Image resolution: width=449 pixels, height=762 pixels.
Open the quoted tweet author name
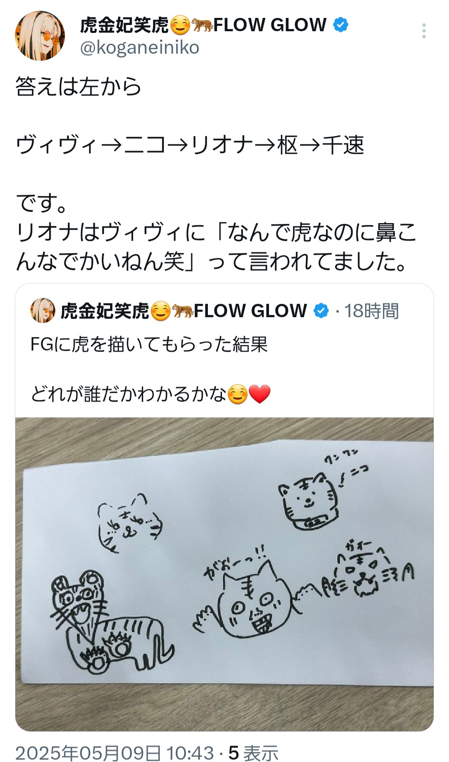(x=184, y=311)
